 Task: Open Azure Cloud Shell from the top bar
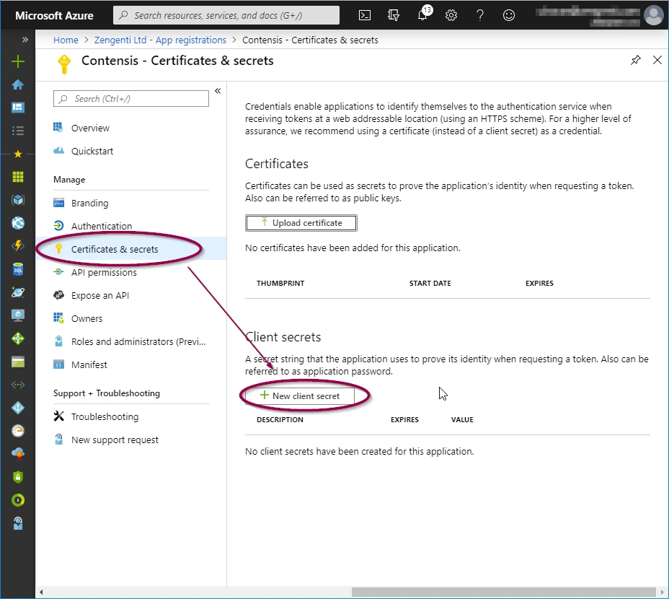364,14
